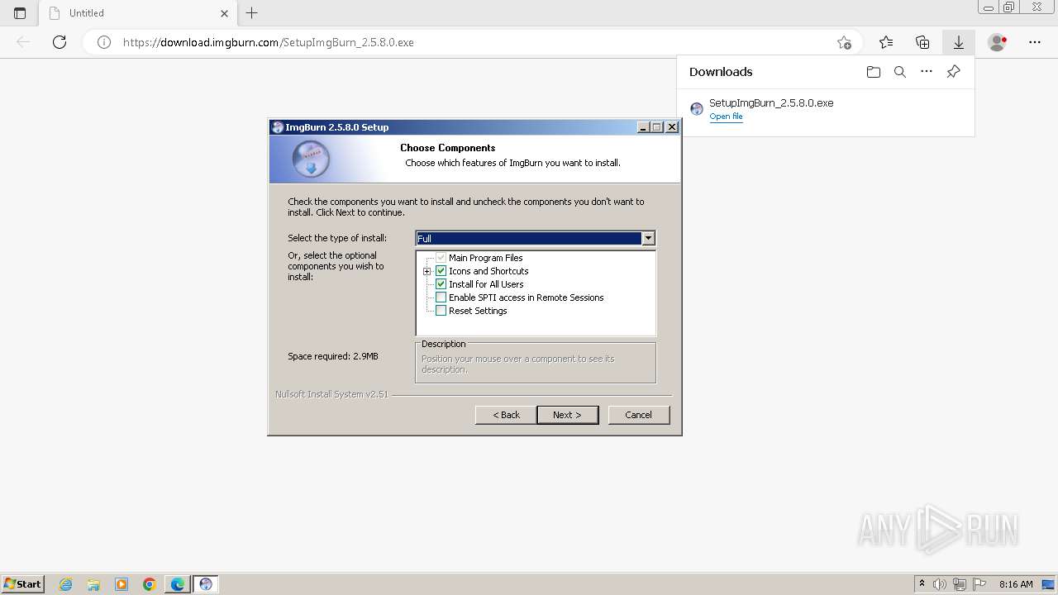Click the browser back arrow
1058x595 pixels.
coord(23,42)
